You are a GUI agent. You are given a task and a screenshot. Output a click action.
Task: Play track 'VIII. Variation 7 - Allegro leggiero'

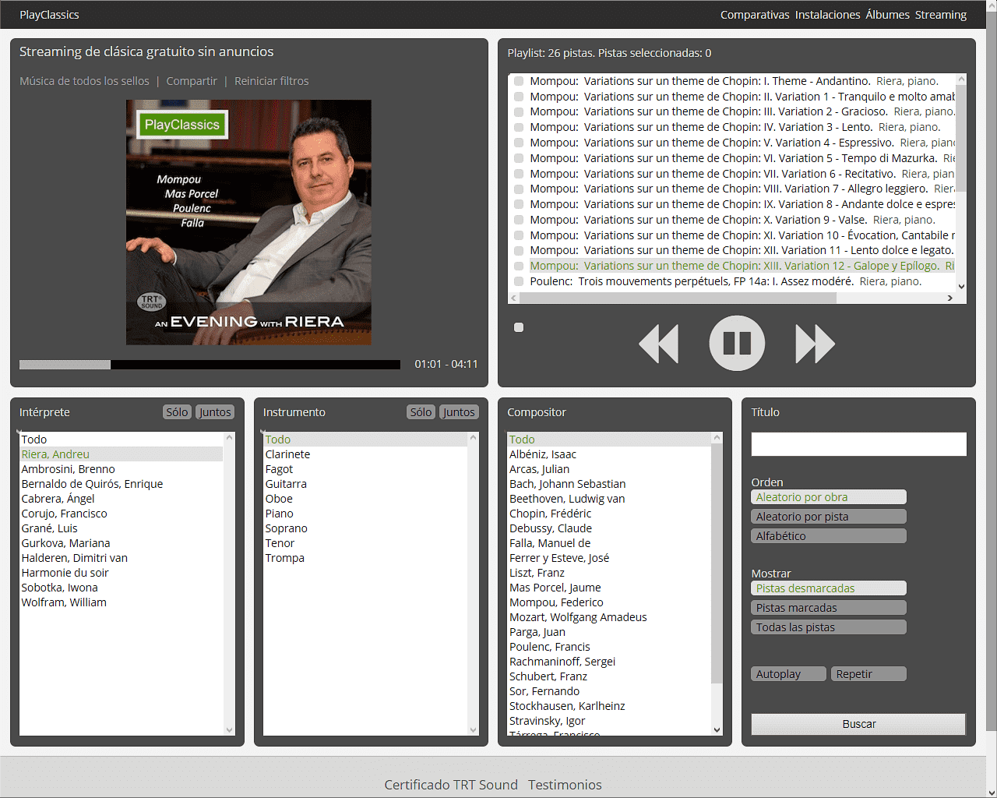click(x=742, y=189)
